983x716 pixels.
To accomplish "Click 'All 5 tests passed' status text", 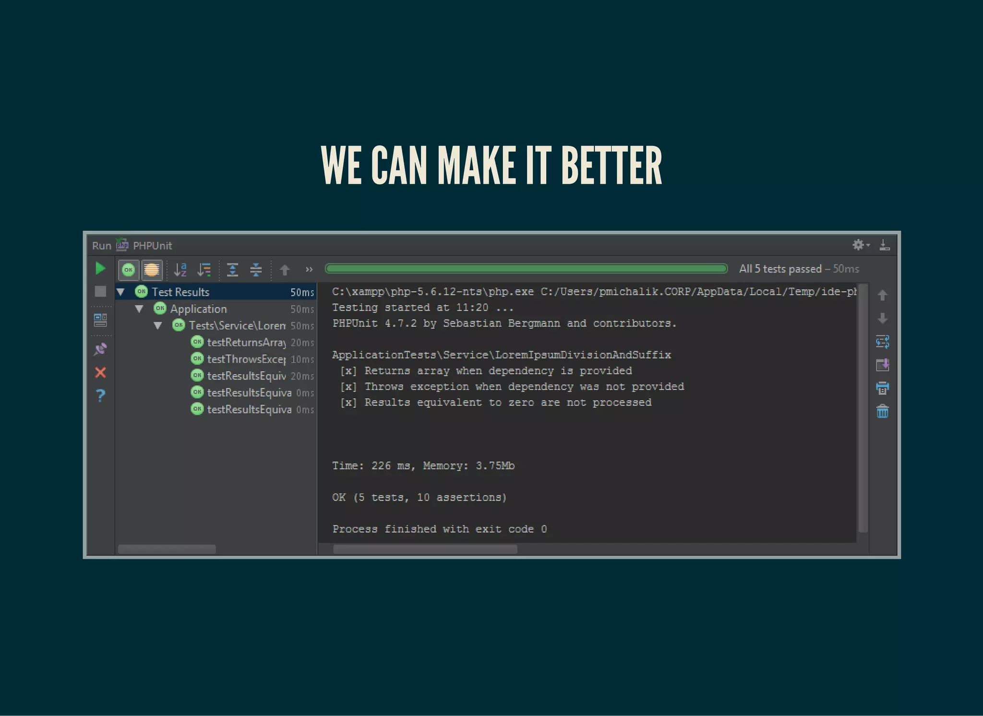I will (780, 269).
